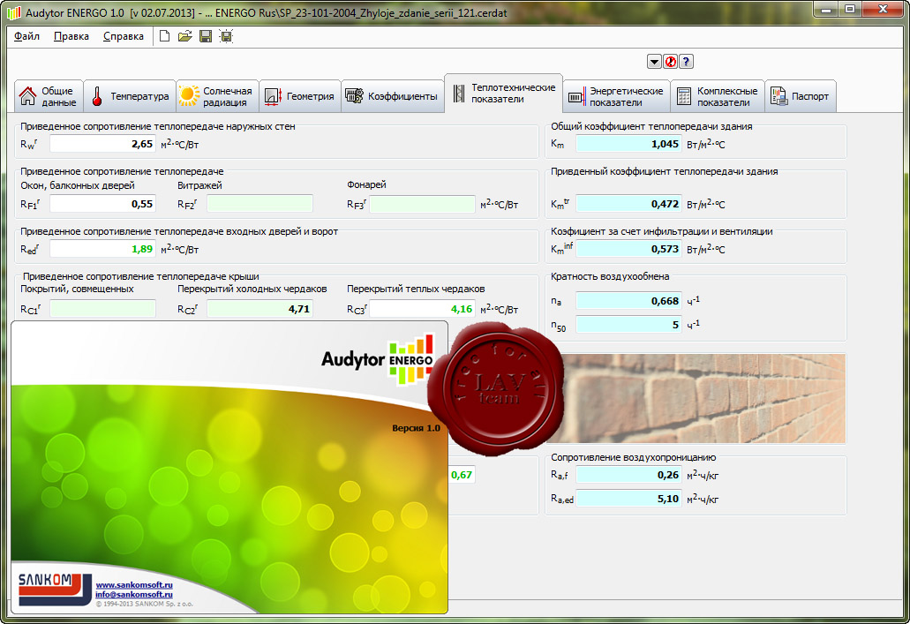Viewport: 910px width, 624px height.
Task: Open the www.sankomsoft.ru link
Action: pos(134,585)
